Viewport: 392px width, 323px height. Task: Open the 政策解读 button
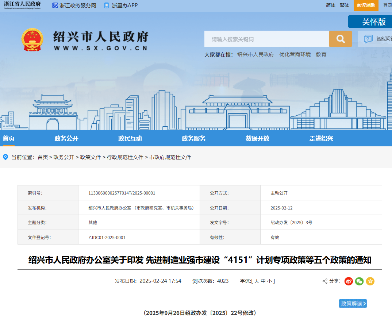[353, 303]
